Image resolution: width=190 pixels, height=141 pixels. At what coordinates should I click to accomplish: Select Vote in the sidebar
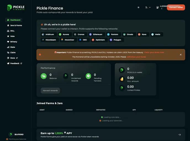(x=11, y=36)
